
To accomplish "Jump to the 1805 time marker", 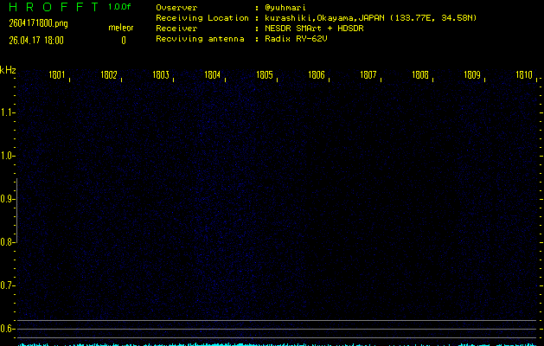I will point(265,75).
